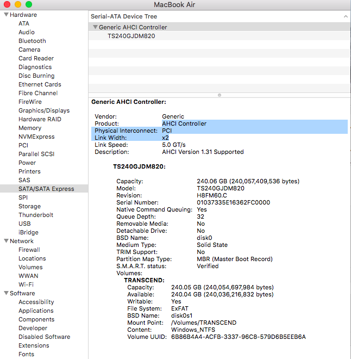The width and height of the screenshot is (351, 359).
Task: Select Hardware RAID entry
Action: (x=40, y=119)
